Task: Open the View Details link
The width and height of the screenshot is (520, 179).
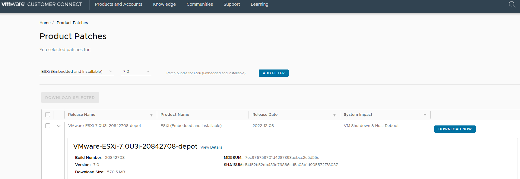Action: [x=211, y=147]
